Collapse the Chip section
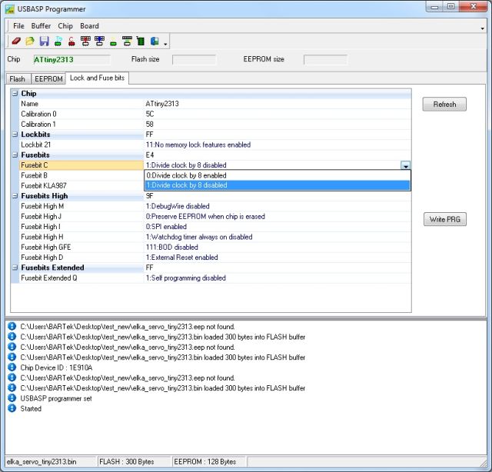This screenshot has height=472, width=492. 15,94
